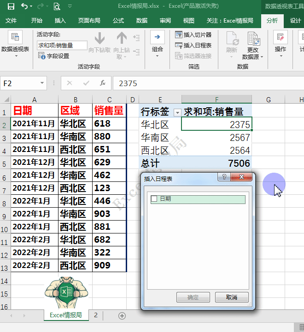
Task: Select column G header
Action: pos(269,99)
